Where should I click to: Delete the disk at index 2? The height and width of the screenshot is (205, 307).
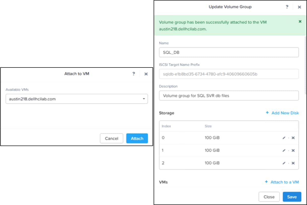293,163
